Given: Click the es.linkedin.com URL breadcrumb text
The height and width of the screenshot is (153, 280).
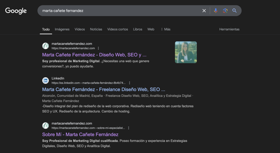Looking at the screenshot, I should [x=89, y=83].
